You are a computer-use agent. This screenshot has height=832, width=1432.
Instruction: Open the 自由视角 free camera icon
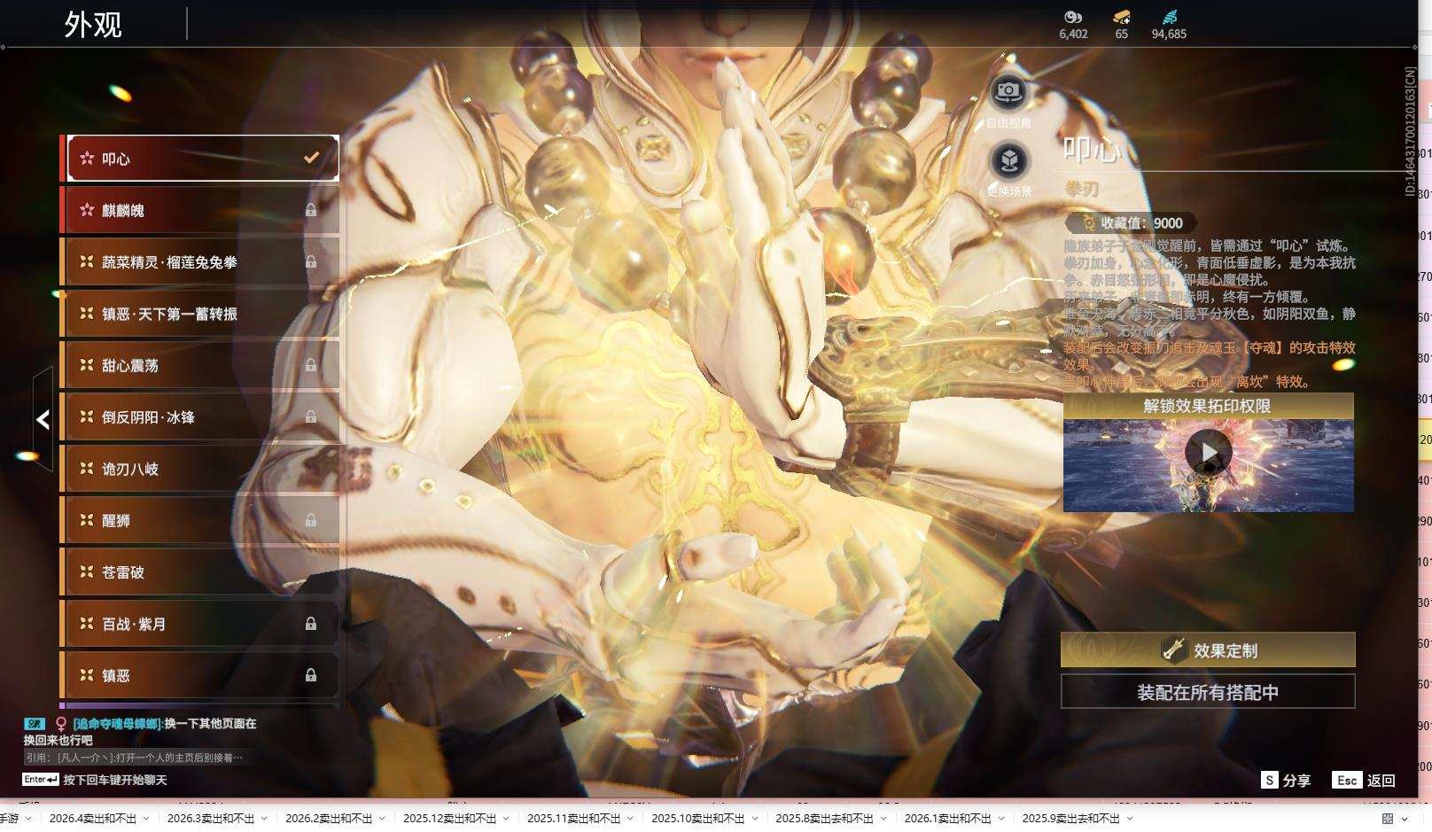coord(1008,92)
